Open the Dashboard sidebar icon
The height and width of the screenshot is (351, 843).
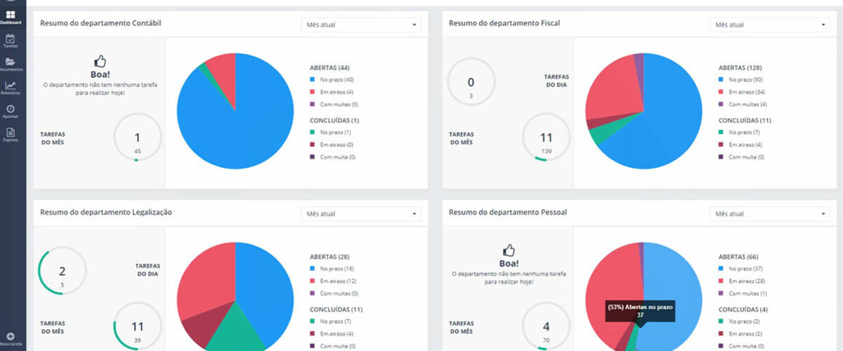coord(11,15)
